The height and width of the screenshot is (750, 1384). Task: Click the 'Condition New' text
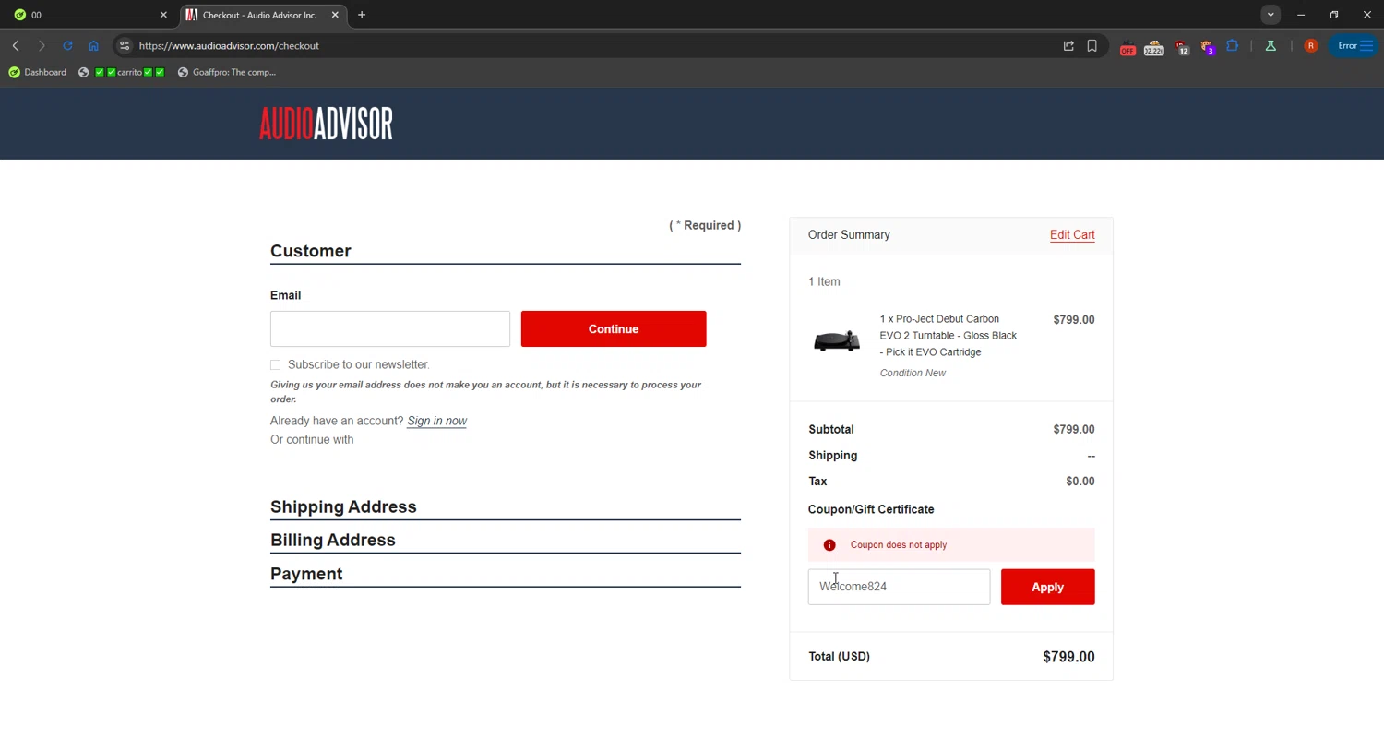(x=913, y=373)
